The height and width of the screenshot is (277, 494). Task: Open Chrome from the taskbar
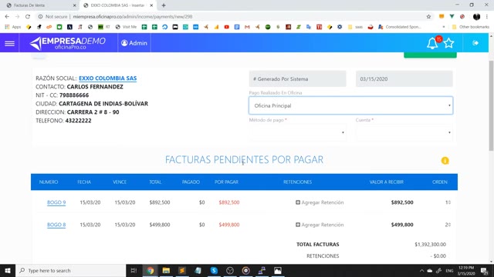(x=151, y=270)
